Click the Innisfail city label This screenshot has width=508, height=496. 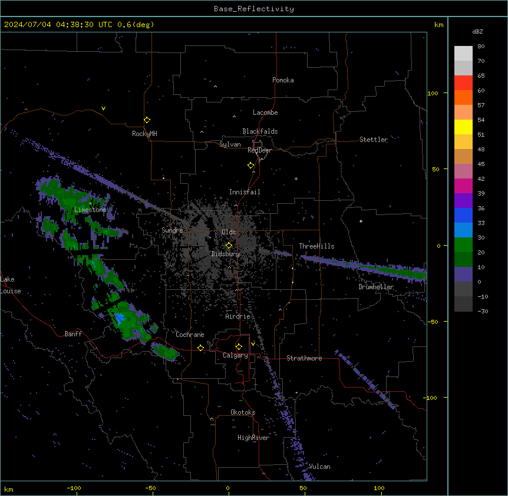[x=245, y=192]
